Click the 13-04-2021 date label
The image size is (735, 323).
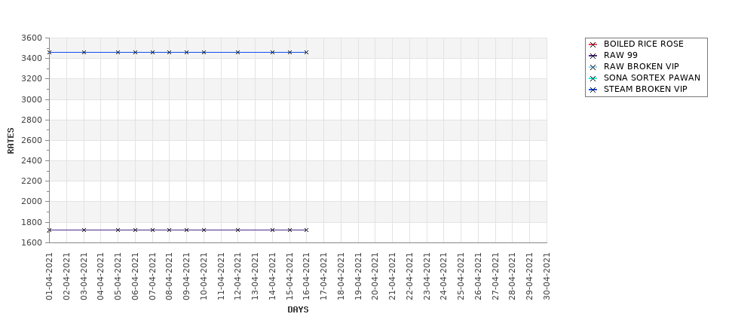256,276
